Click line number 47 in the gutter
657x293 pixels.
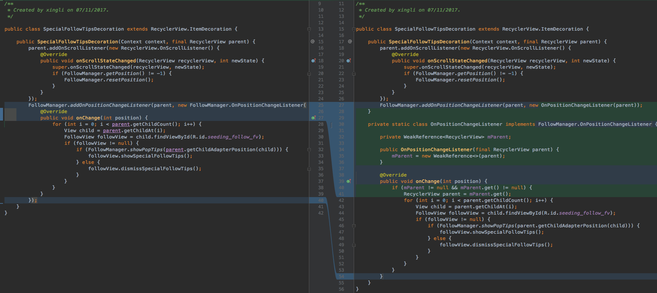coord(341,232)
